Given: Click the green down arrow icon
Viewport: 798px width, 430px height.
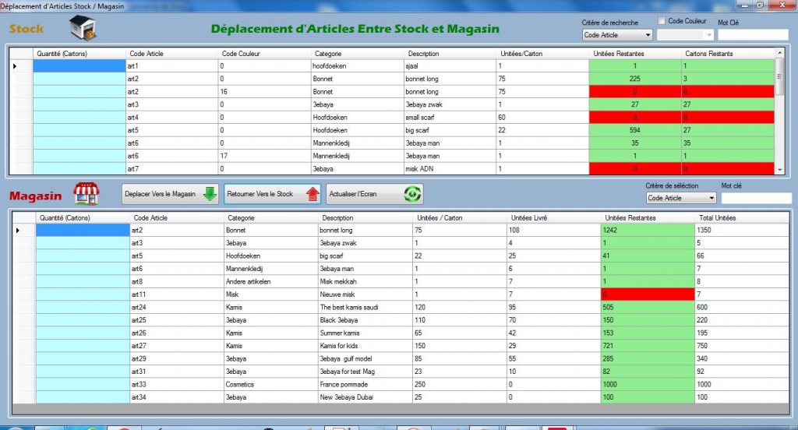Looking at the screenshot, I should click(210, 194).
